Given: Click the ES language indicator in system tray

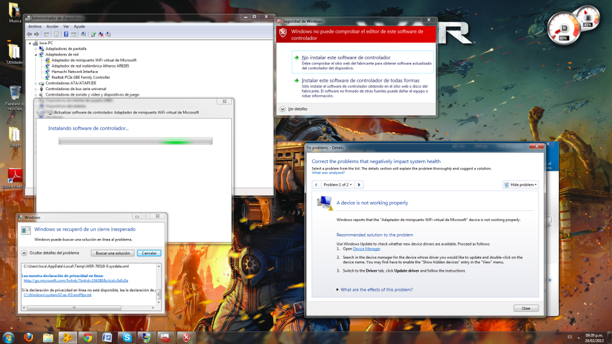Looking at the screenshot, I should [x=570, y=337].
